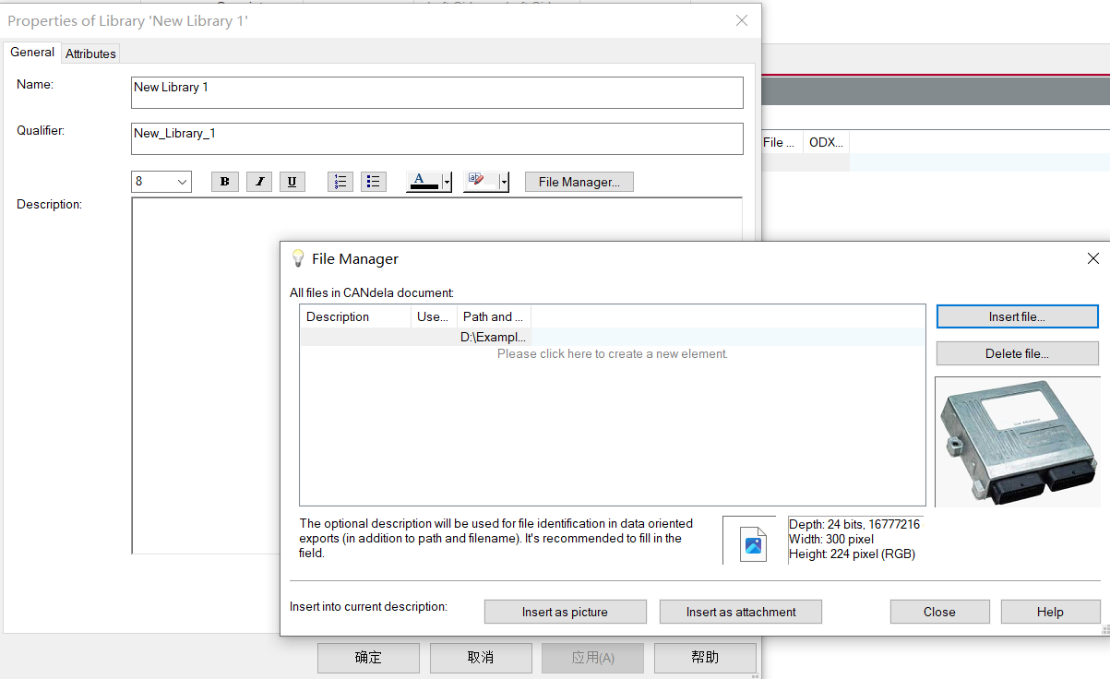Cancel properties with the 取消 button
Viewport: 1110px width, 679px height.
coord(481,658)
